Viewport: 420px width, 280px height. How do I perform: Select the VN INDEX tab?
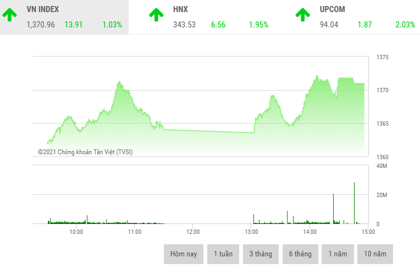[64, 17]
